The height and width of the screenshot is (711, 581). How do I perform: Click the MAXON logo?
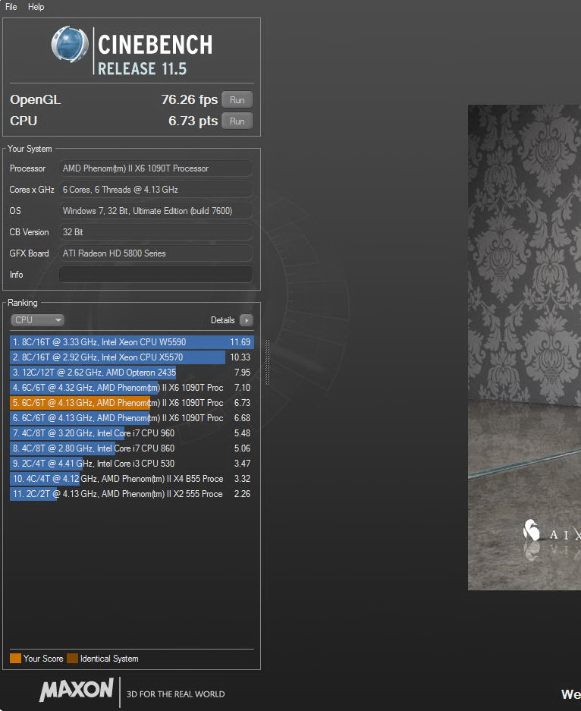[76, 690]
